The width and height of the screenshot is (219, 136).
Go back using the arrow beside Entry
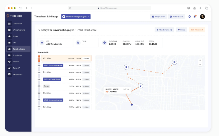point(39,30)
